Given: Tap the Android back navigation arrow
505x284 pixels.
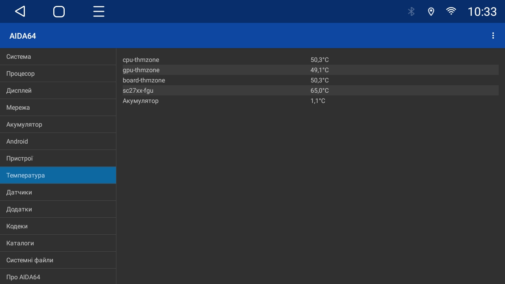Looking at the screenshot, I should click(20, 11).
